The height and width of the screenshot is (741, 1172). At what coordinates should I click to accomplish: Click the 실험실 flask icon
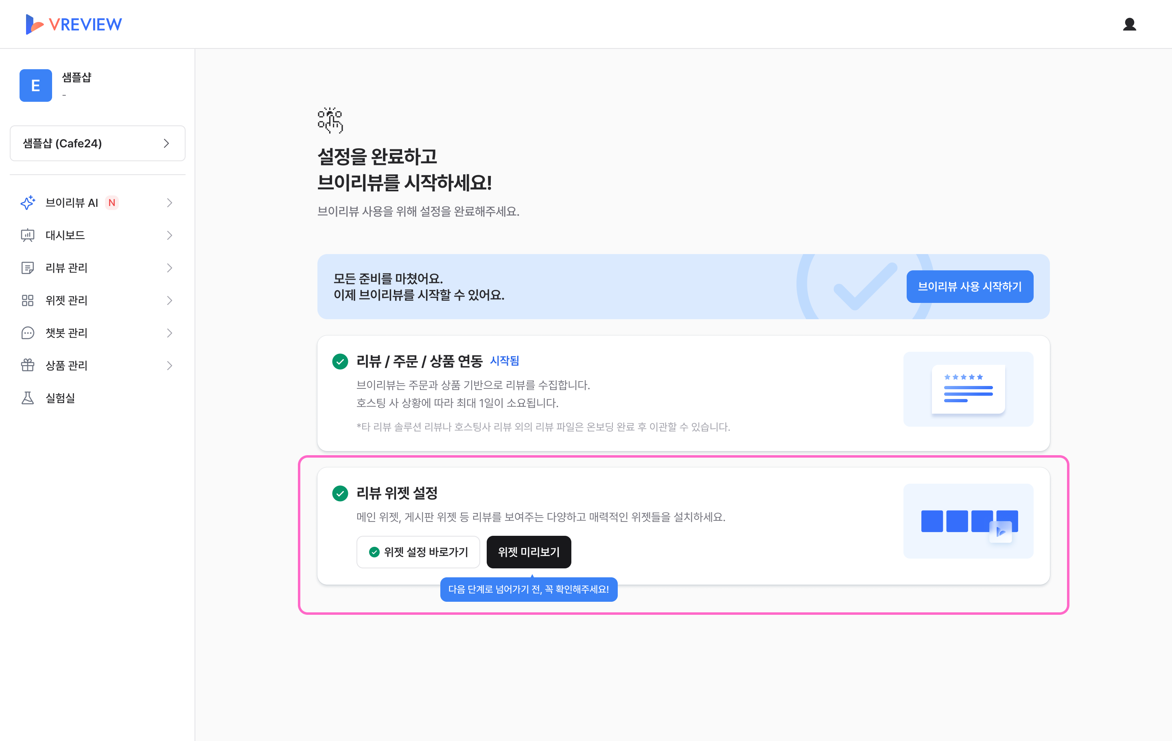point(28,398)
